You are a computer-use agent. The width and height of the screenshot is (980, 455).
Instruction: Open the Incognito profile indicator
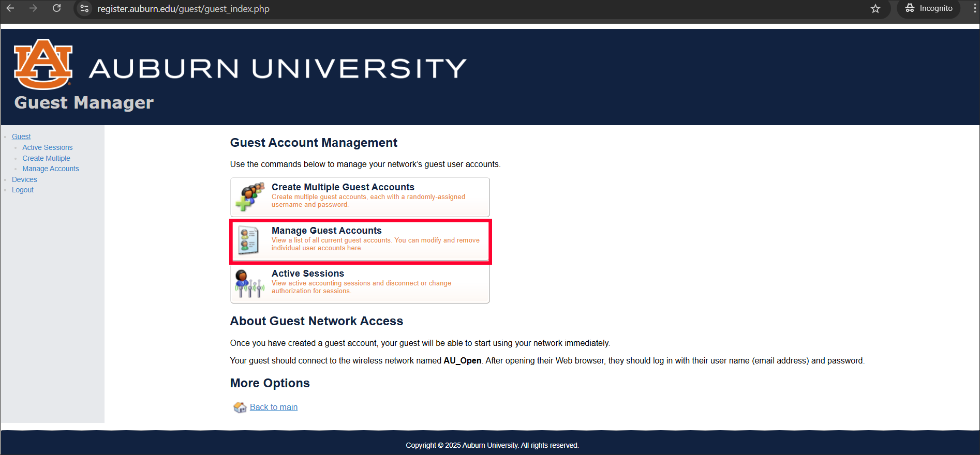(x=929, y=8)
